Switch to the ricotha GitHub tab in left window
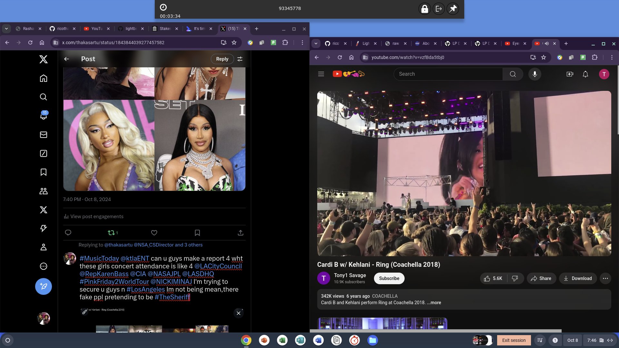Image resolution: width=619 pixels, height=348 pixels. (x=63, y=29)
